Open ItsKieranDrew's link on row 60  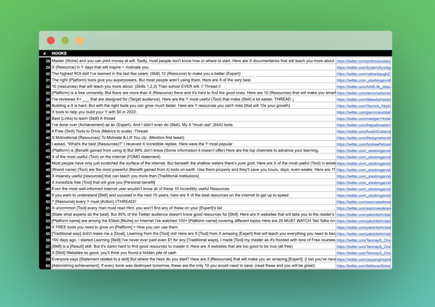tap(364, 265)
